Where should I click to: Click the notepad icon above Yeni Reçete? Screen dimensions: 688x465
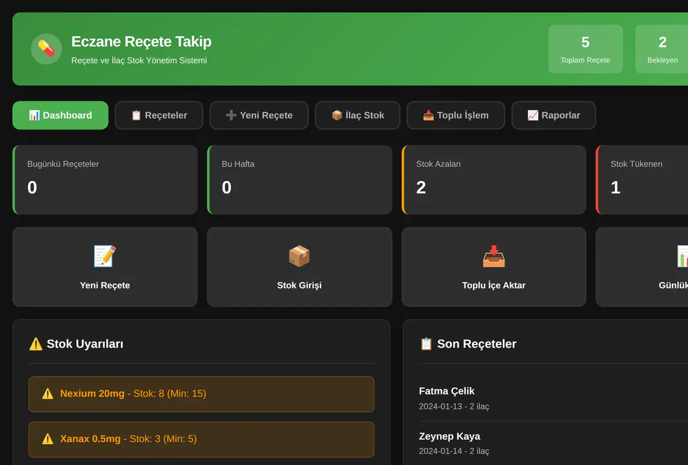pos(105,256)
